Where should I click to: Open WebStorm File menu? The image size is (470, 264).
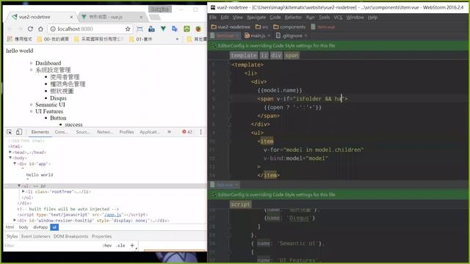pos(213,18)
